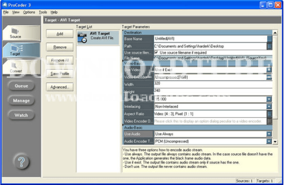284x185 pixels.
Task: Open the View menu
Action: click(16, 12)
